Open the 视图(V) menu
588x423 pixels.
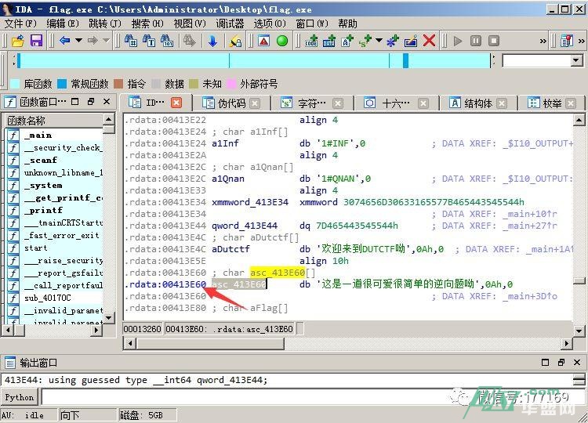190,23
